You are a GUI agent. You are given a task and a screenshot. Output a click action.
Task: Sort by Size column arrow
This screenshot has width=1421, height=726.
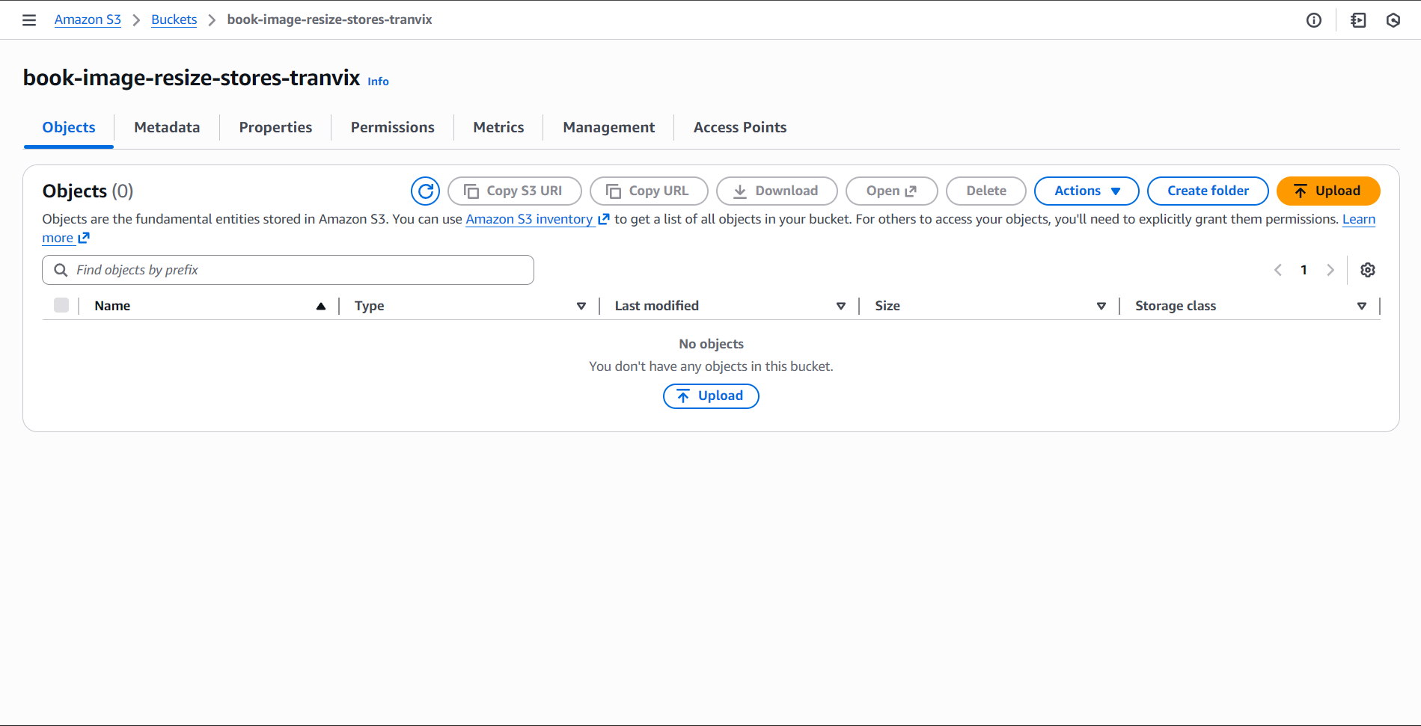coord(1101,306)
